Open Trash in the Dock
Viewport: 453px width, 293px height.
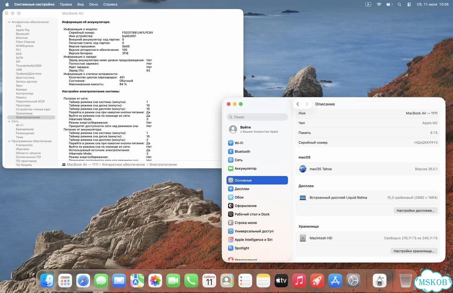pyautogui.click(x=406, y=281)
